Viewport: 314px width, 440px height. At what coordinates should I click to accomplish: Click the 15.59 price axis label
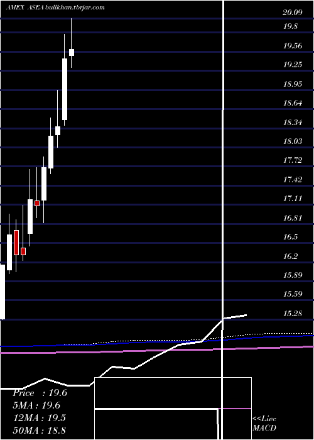click(293, 294)
